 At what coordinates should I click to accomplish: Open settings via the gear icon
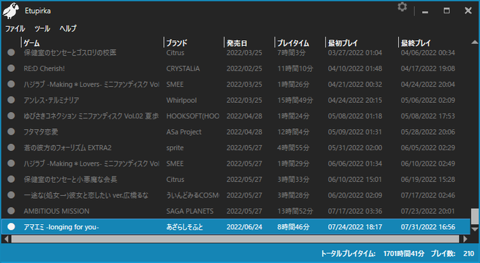(402, 7)
